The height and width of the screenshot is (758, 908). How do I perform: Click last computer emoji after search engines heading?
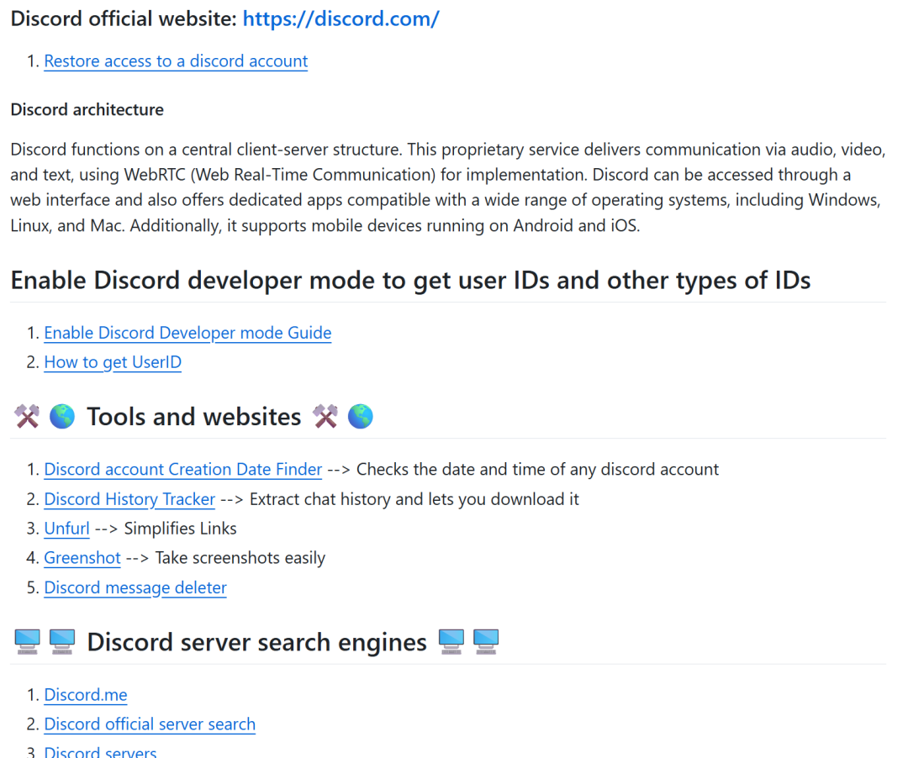(486, 642)
